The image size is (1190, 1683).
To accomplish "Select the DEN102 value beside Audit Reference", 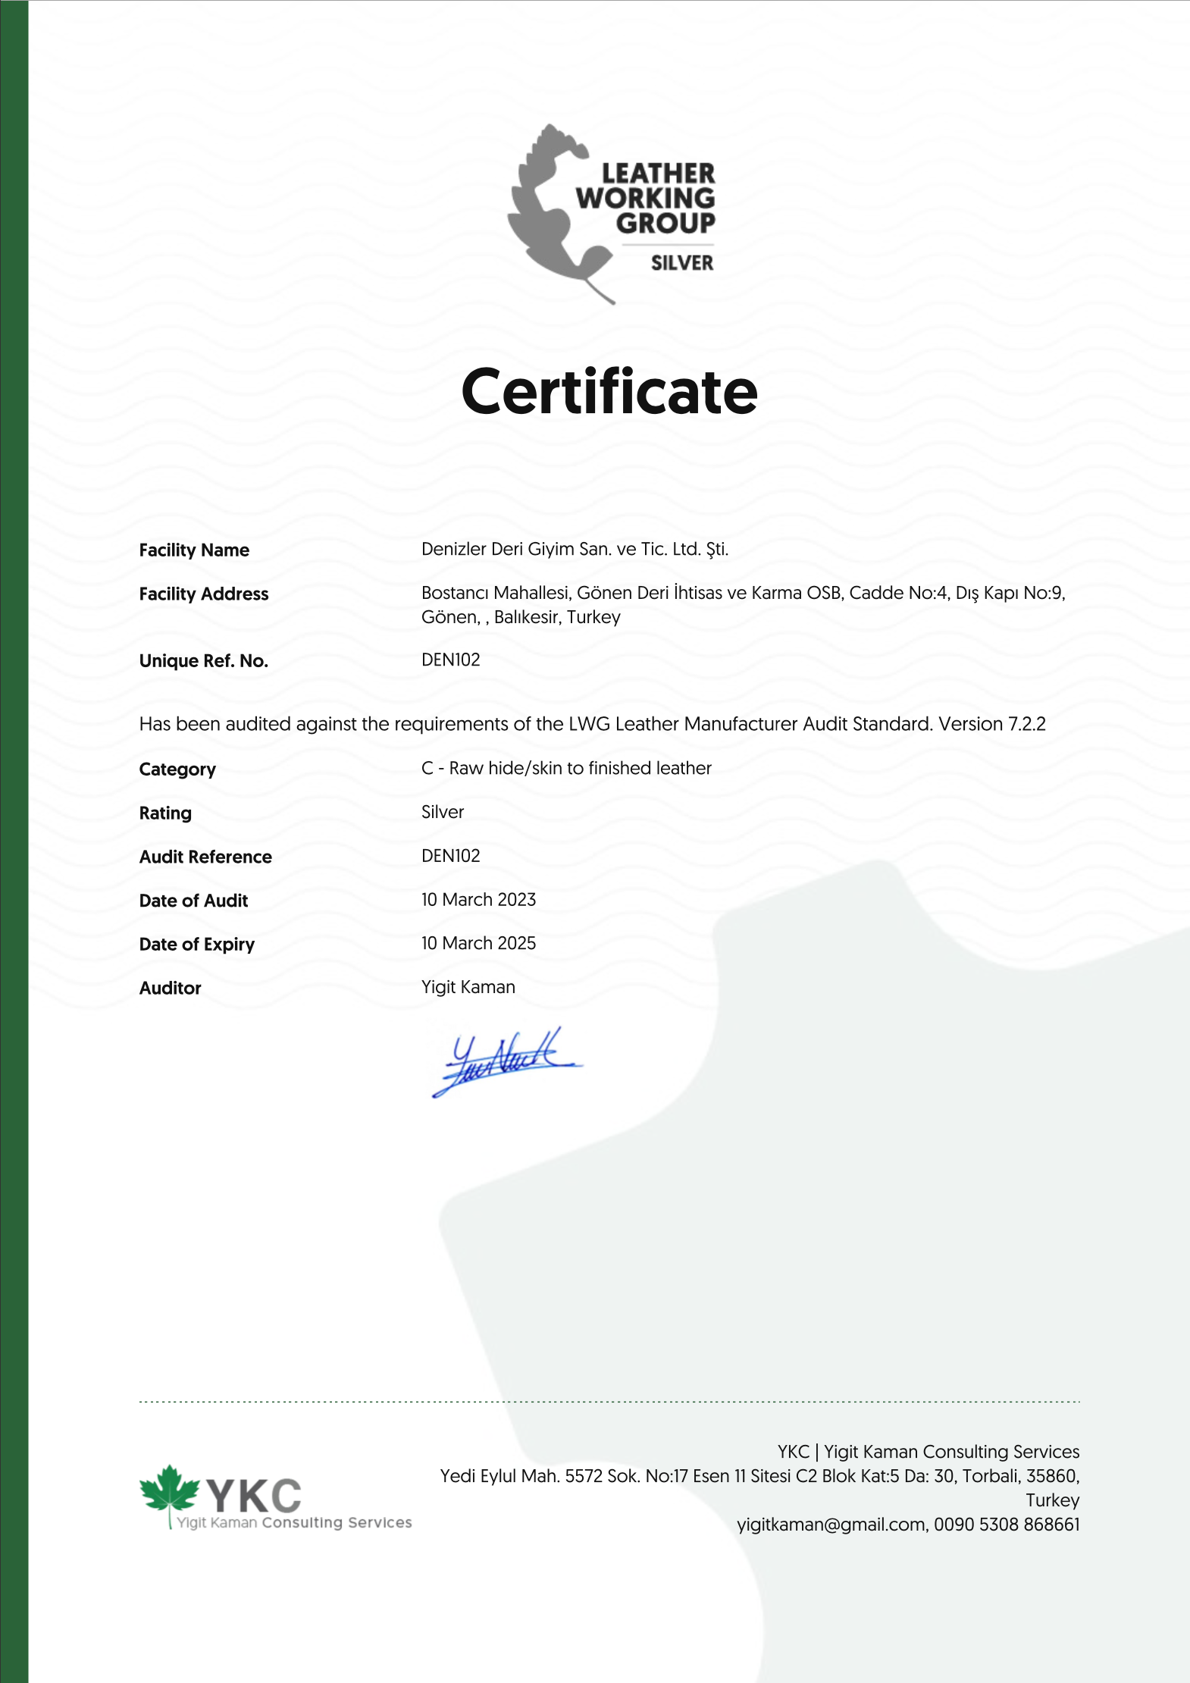I will coord(451,856).
